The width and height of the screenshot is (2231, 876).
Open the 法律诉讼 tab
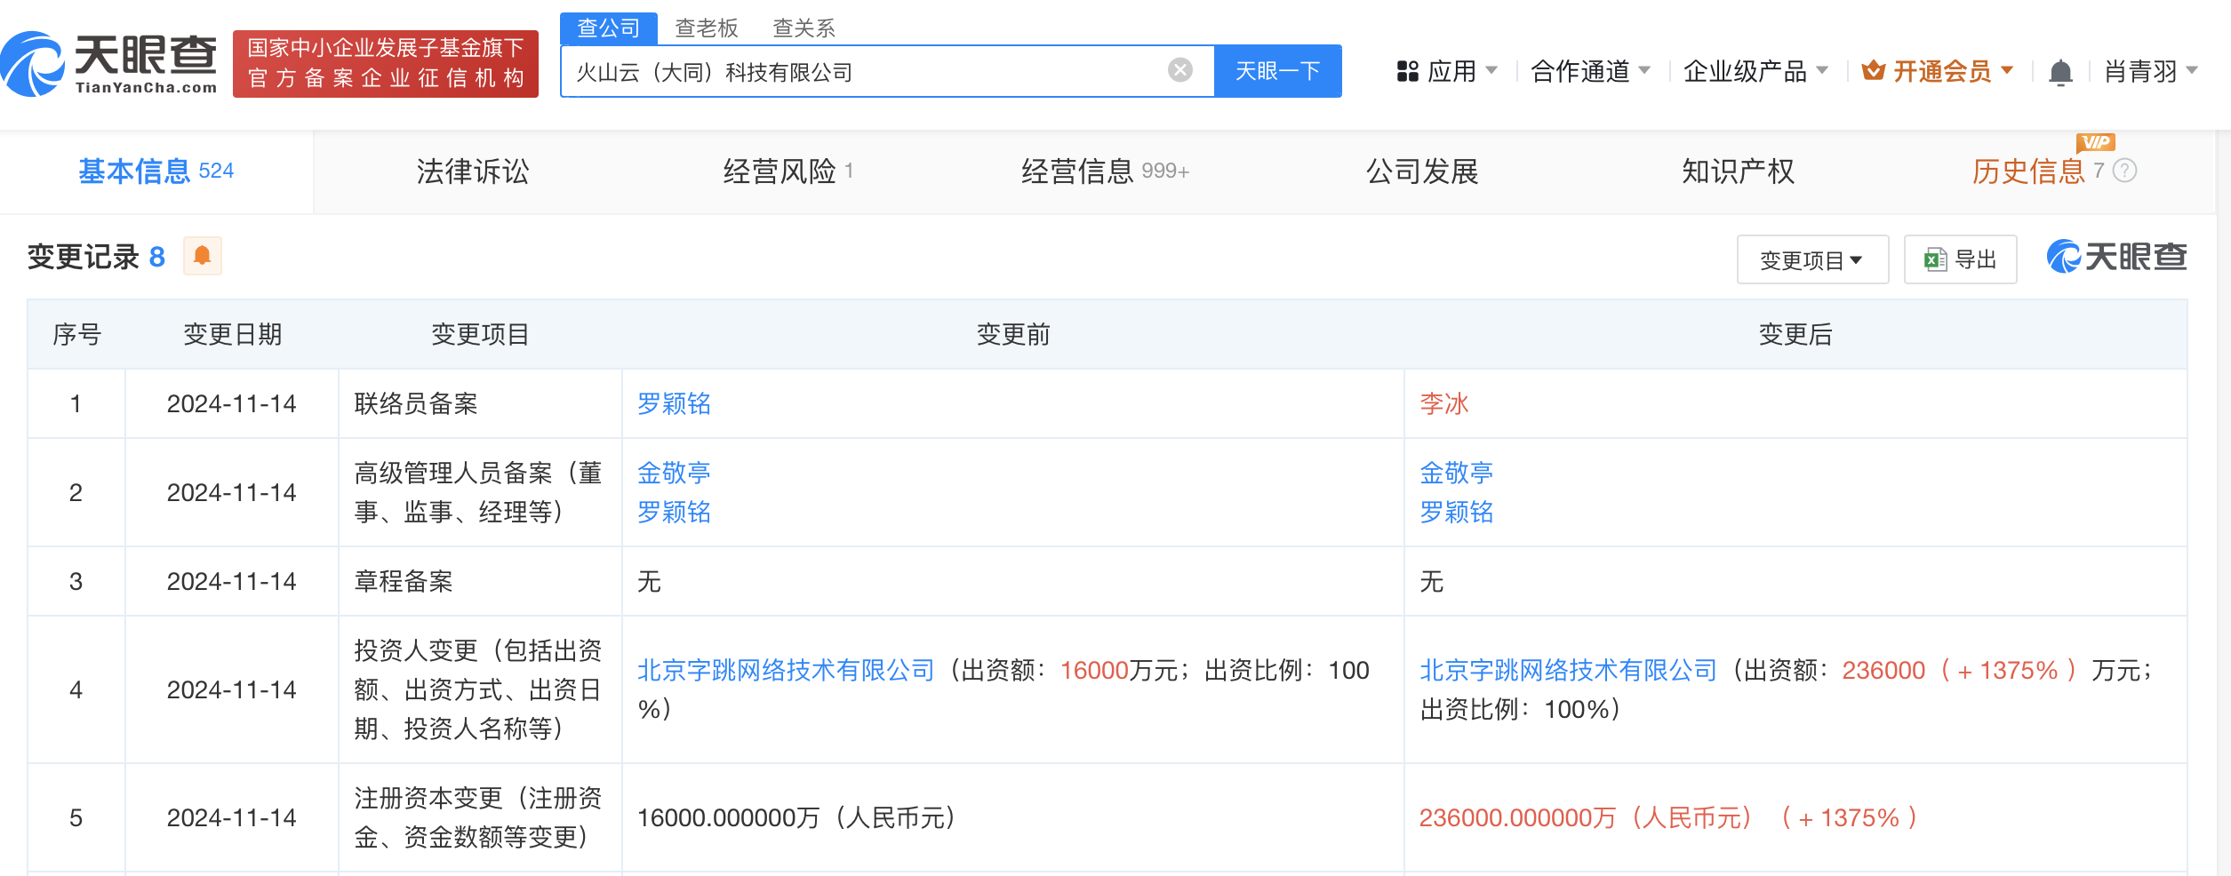[472, 171]
